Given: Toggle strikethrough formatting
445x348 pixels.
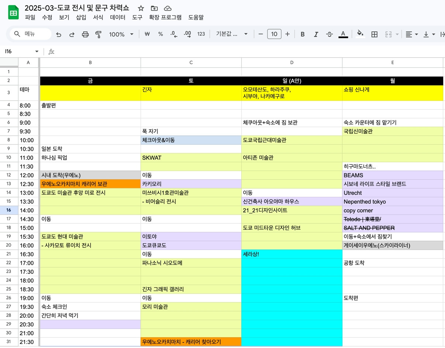Looking at the screenshot, I should tap(330, 34).
